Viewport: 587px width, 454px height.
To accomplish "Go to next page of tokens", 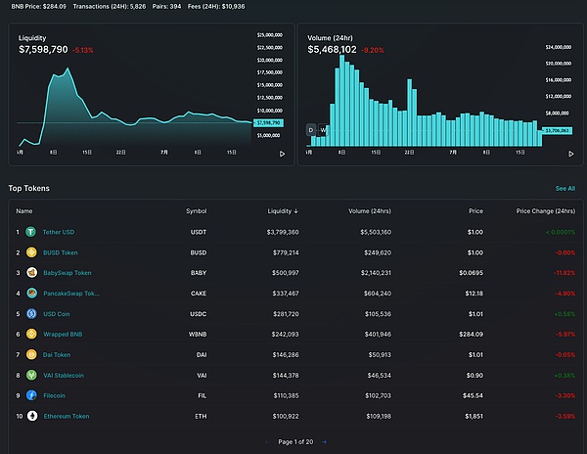I will point(325,442).
